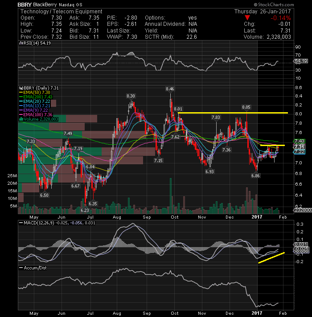Click the Options value yes
312x317 pixels.
pos(193,18)
